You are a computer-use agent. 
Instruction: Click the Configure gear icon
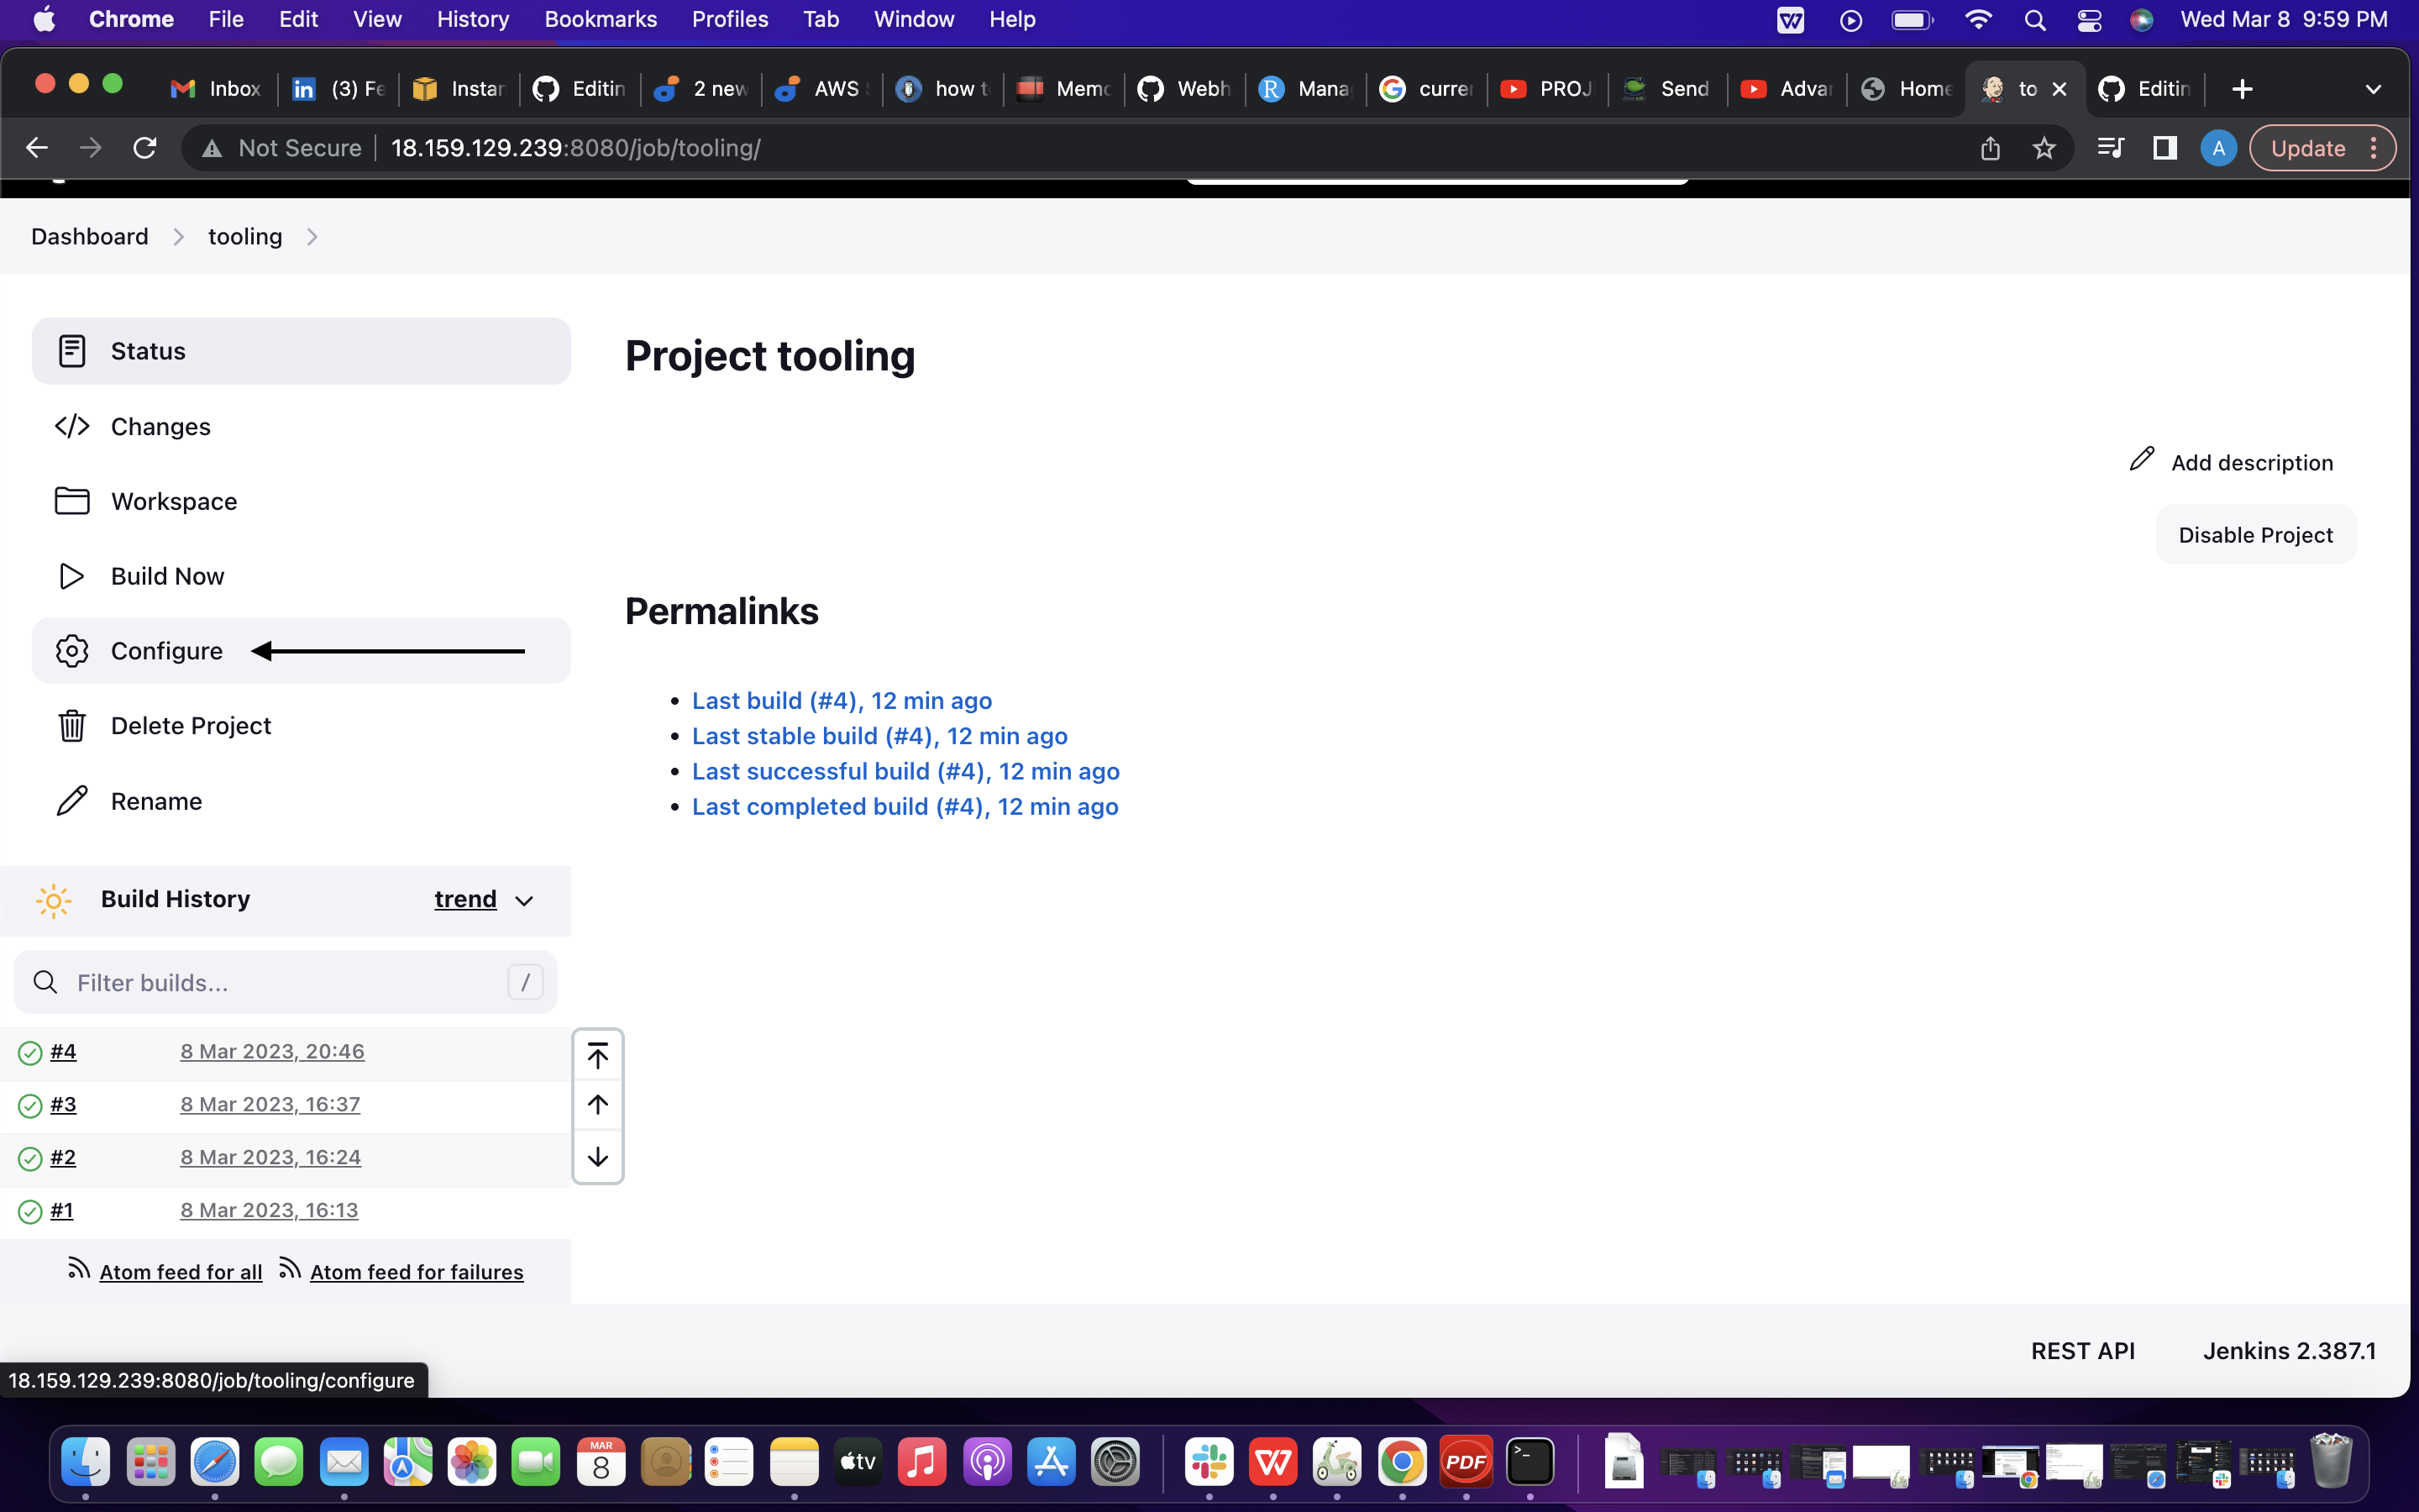pyautogui.click(x=72, y=651)
